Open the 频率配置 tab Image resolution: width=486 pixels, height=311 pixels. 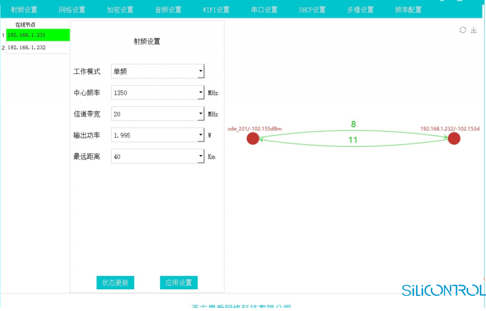click(409, 10)
